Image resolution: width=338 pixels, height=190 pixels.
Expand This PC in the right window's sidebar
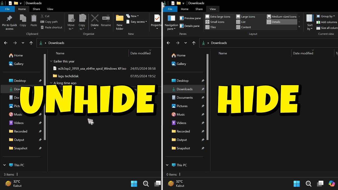[167, 165]
